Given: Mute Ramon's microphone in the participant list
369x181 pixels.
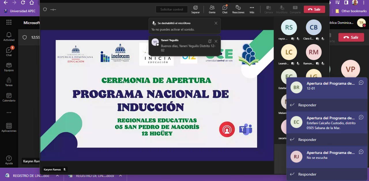Looking at the screenshot, I should pyautogui.click(x=323, y=63).
